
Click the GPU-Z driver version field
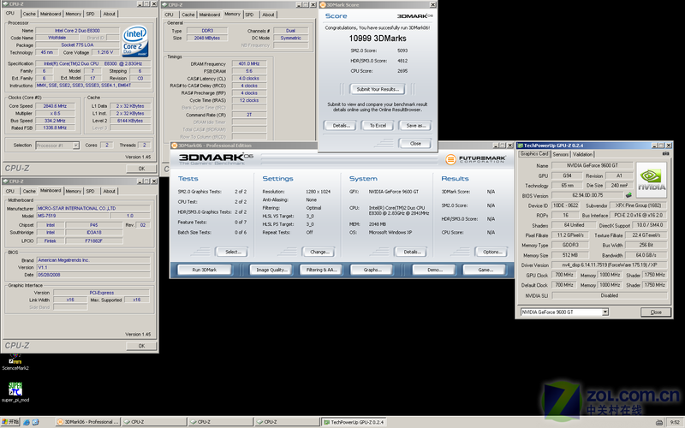pyautogui.click(x=609, y=265)
